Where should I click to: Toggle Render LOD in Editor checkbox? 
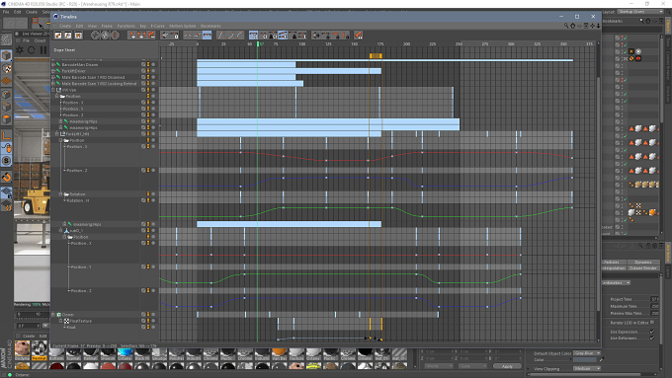(652, 323)
